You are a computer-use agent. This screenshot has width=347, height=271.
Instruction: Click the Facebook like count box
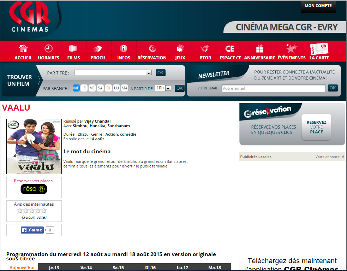[x=50, y=230]
